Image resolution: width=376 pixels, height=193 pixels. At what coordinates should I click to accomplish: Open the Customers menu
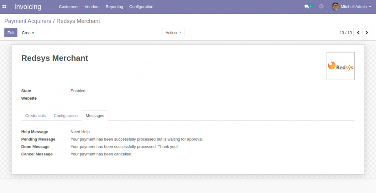point(69,7)
